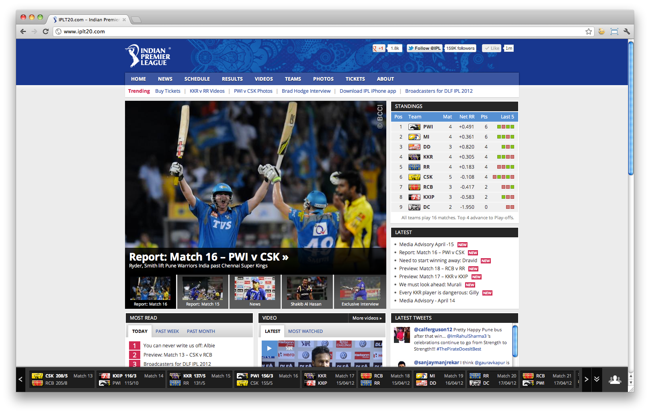Click the Indian Premier League logo
The height and width of the screenshot is (414, 650).
(148, 56)
